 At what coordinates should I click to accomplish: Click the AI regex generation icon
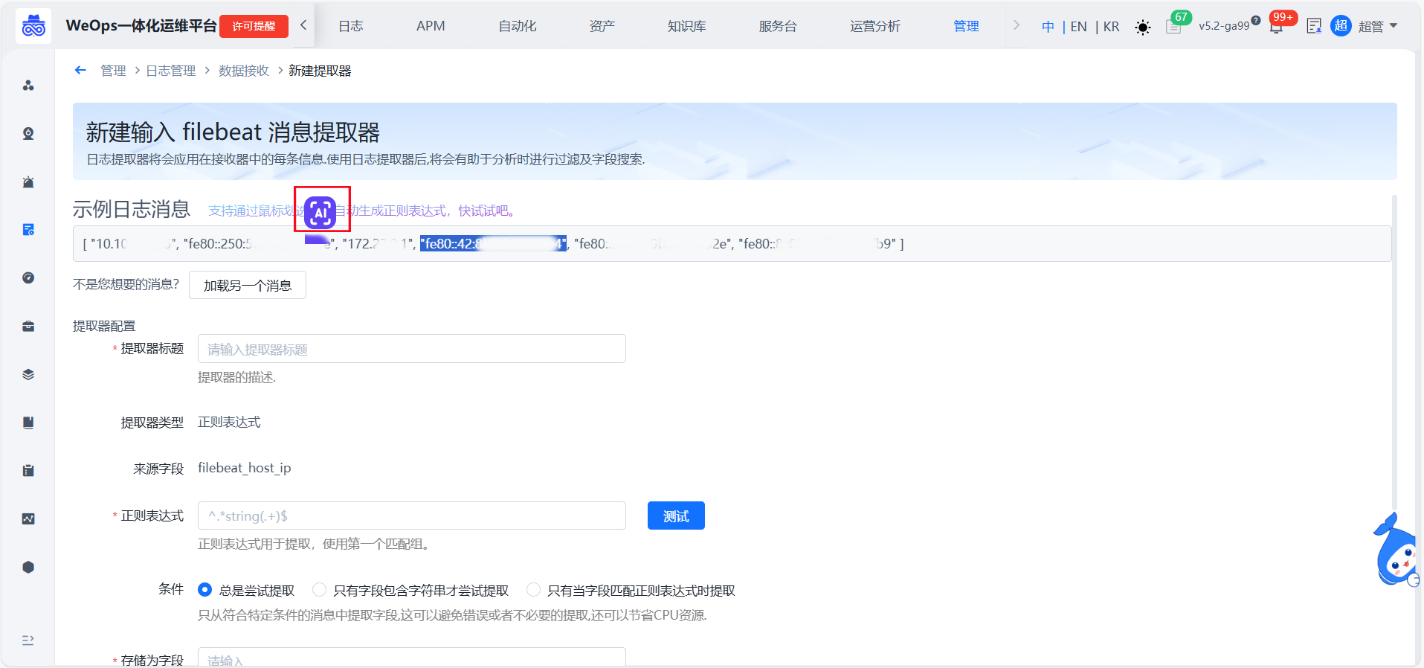coord(320,213)
